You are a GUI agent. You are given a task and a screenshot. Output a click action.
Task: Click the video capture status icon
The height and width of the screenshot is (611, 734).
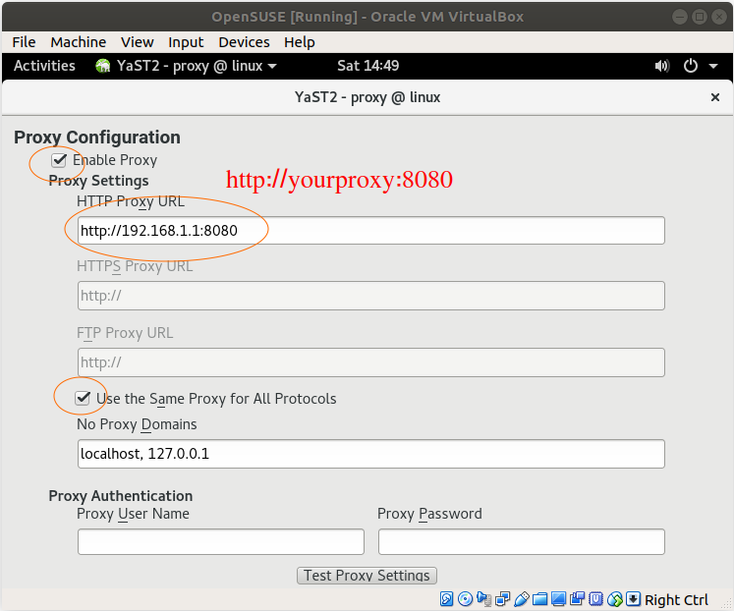pos(577,599)
